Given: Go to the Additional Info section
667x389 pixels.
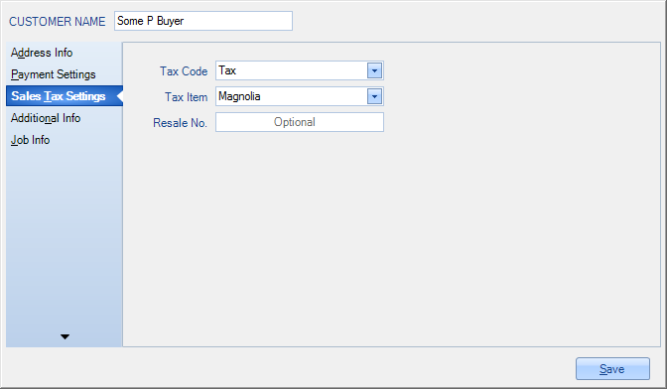Looking at the screenshot, I should click(46, 118).
